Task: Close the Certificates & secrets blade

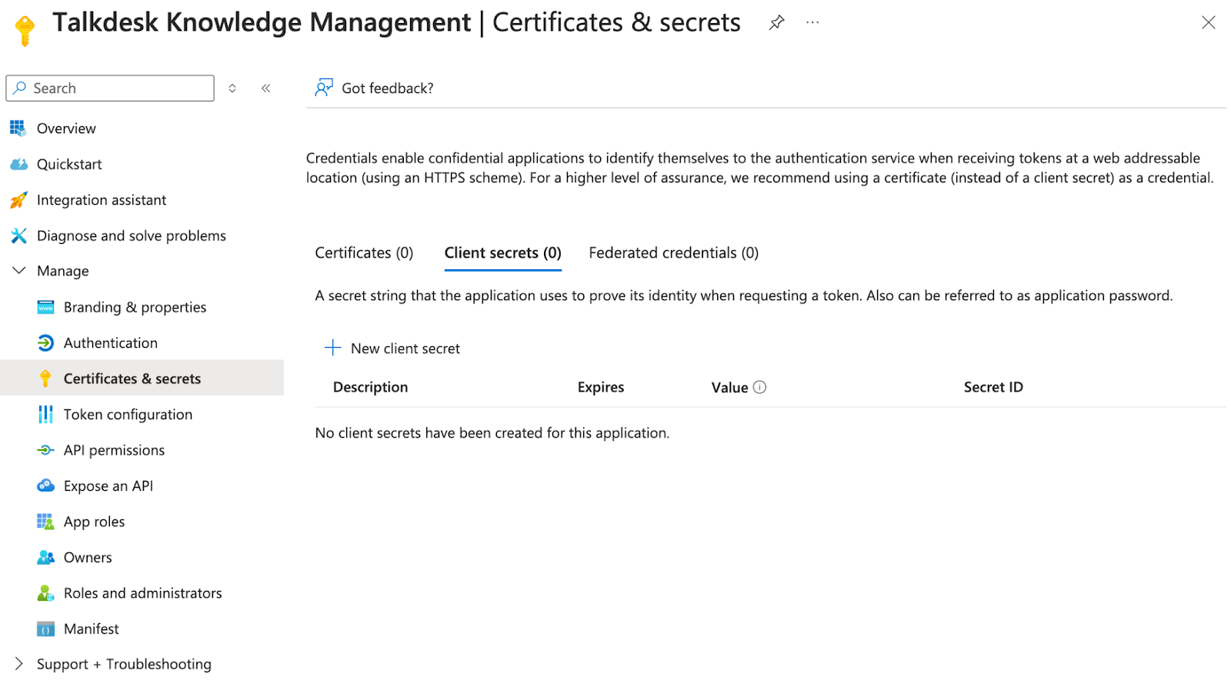Action: tap(1208, 22)
